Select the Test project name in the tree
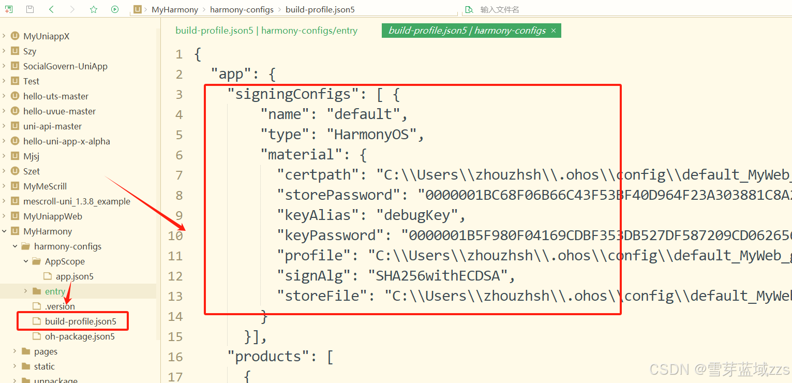The image size is (792, 383). click(x=31, y=81)
